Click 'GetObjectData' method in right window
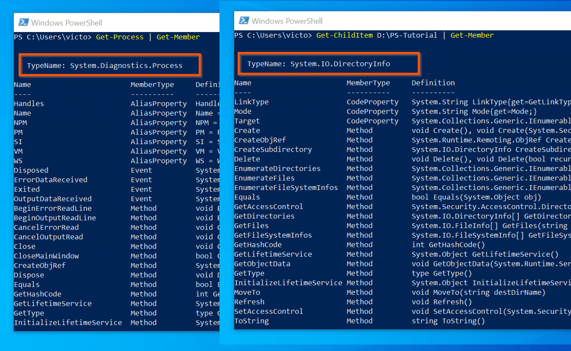 (x=262, y=264)
